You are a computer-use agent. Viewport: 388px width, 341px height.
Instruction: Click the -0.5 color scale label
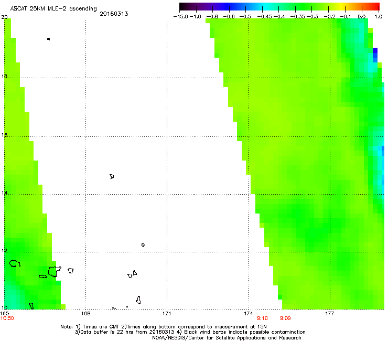tap(245, 17)
